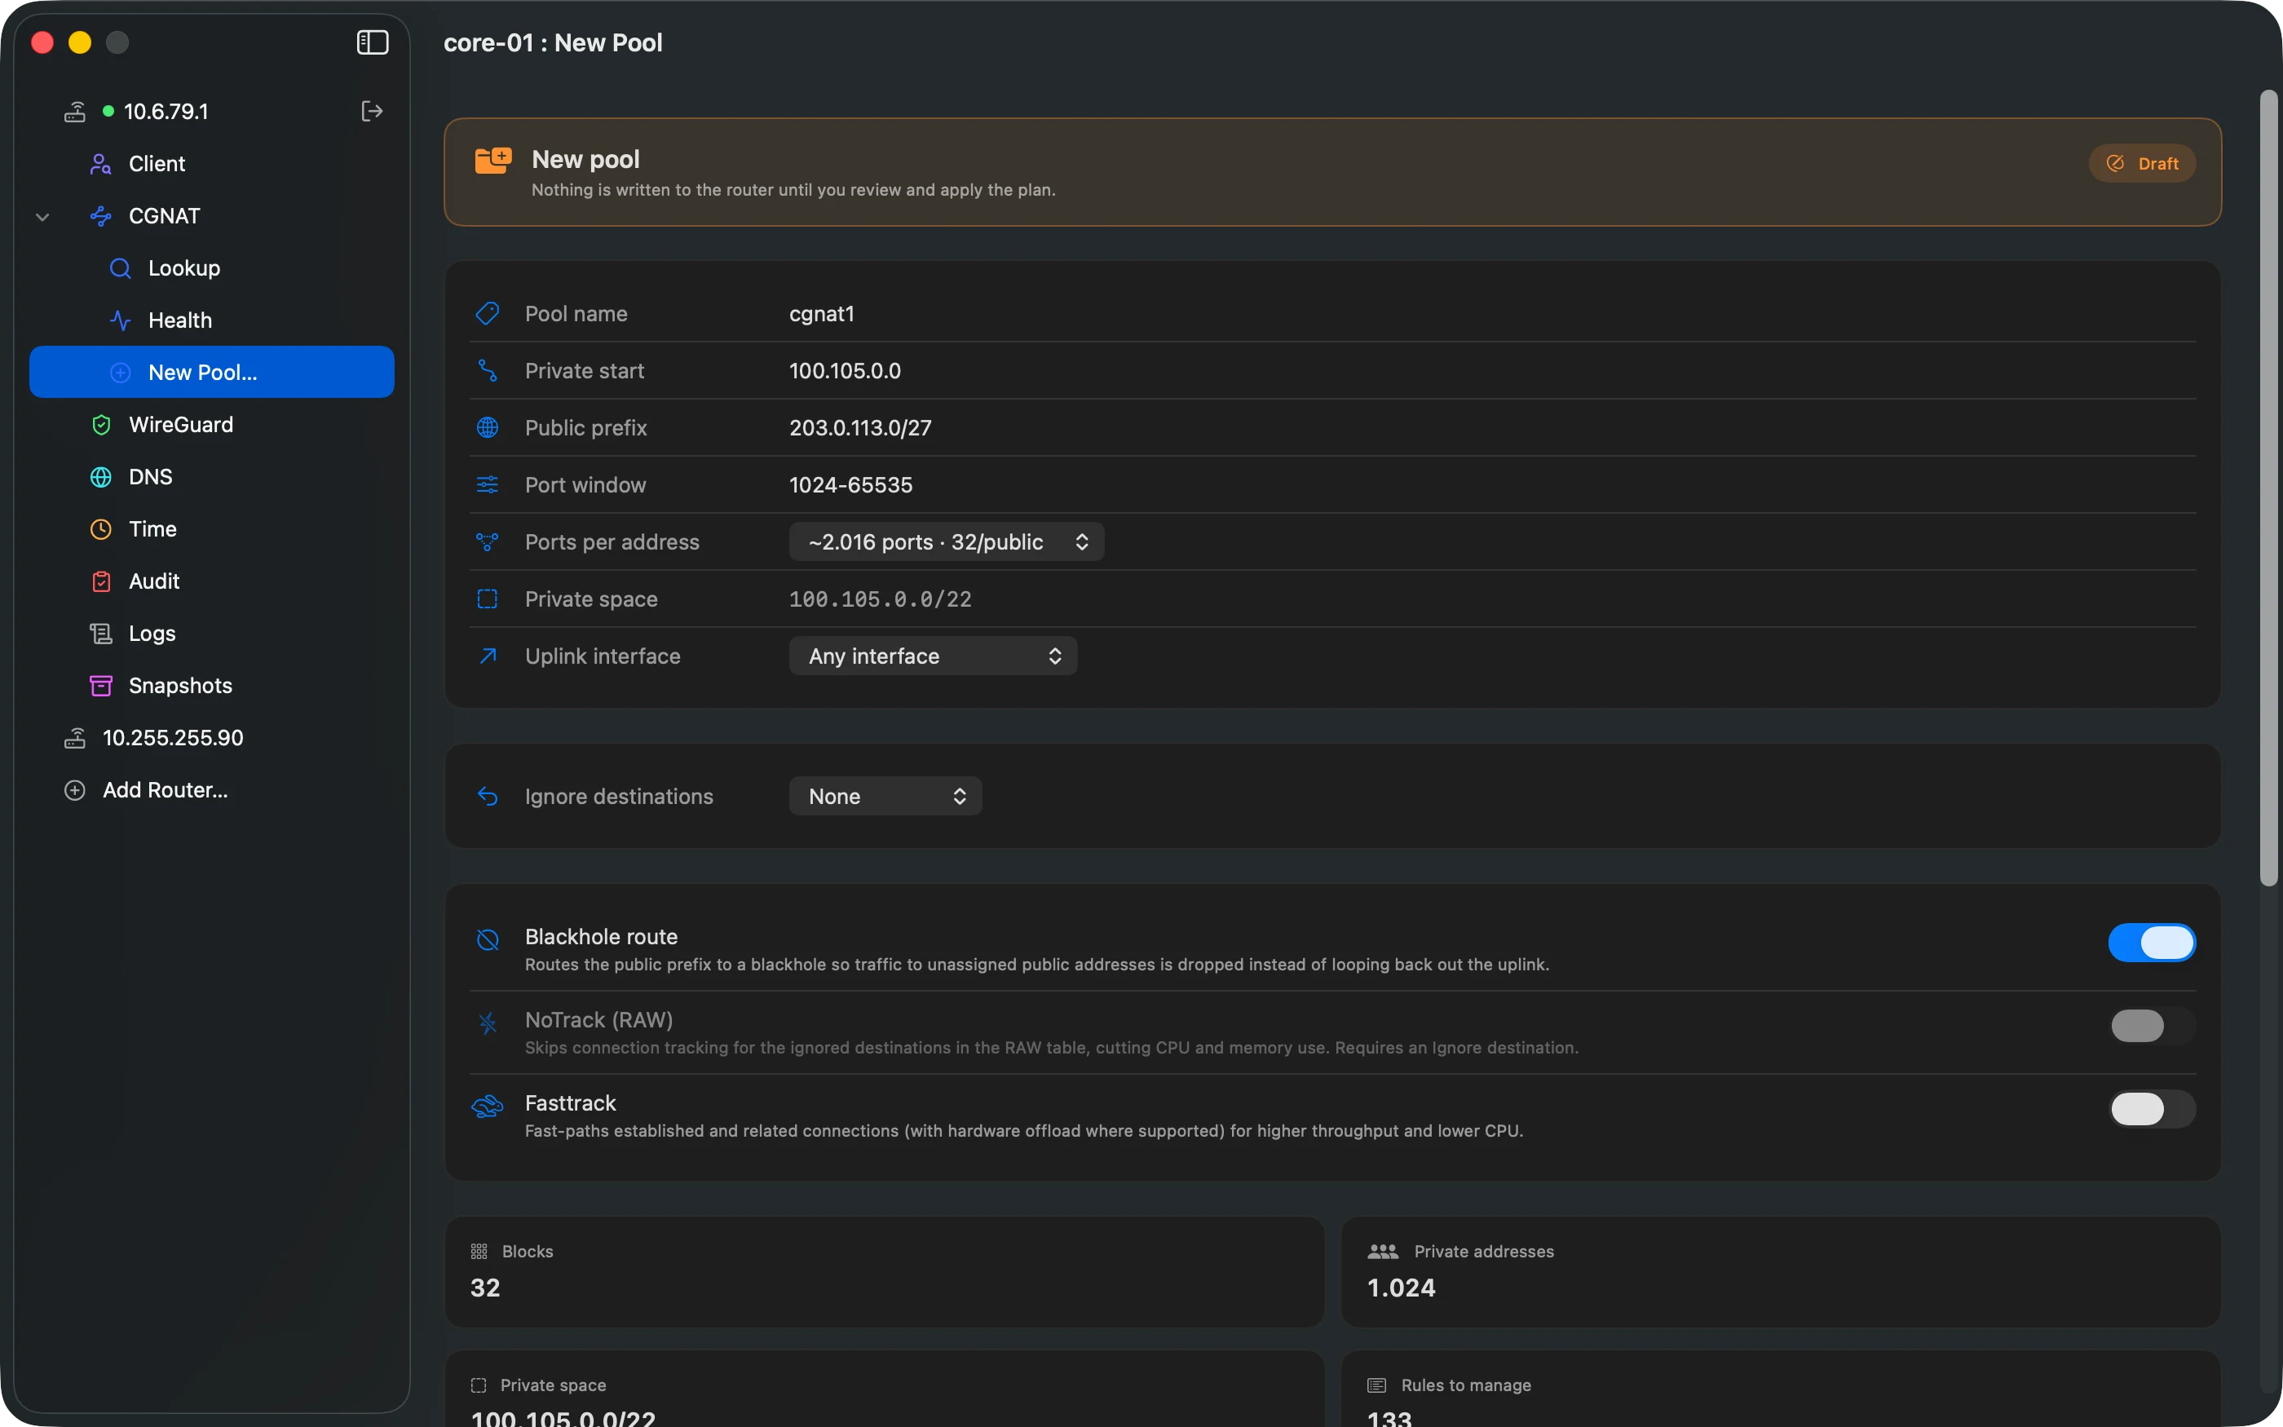
Task: Open the Ignore destinations dropdown
Action: pyautogui.click(x=885, y=796)
